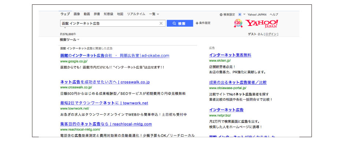
Task: Click the www.crosswalk.co.jp/ green URL
Action: click(76, 87)
